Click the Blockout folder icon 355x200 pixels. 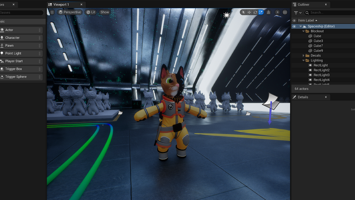(307, 31)
